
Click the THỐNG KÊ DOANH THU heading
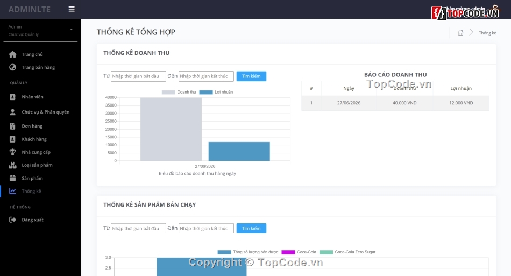click(x=137, y=53)
